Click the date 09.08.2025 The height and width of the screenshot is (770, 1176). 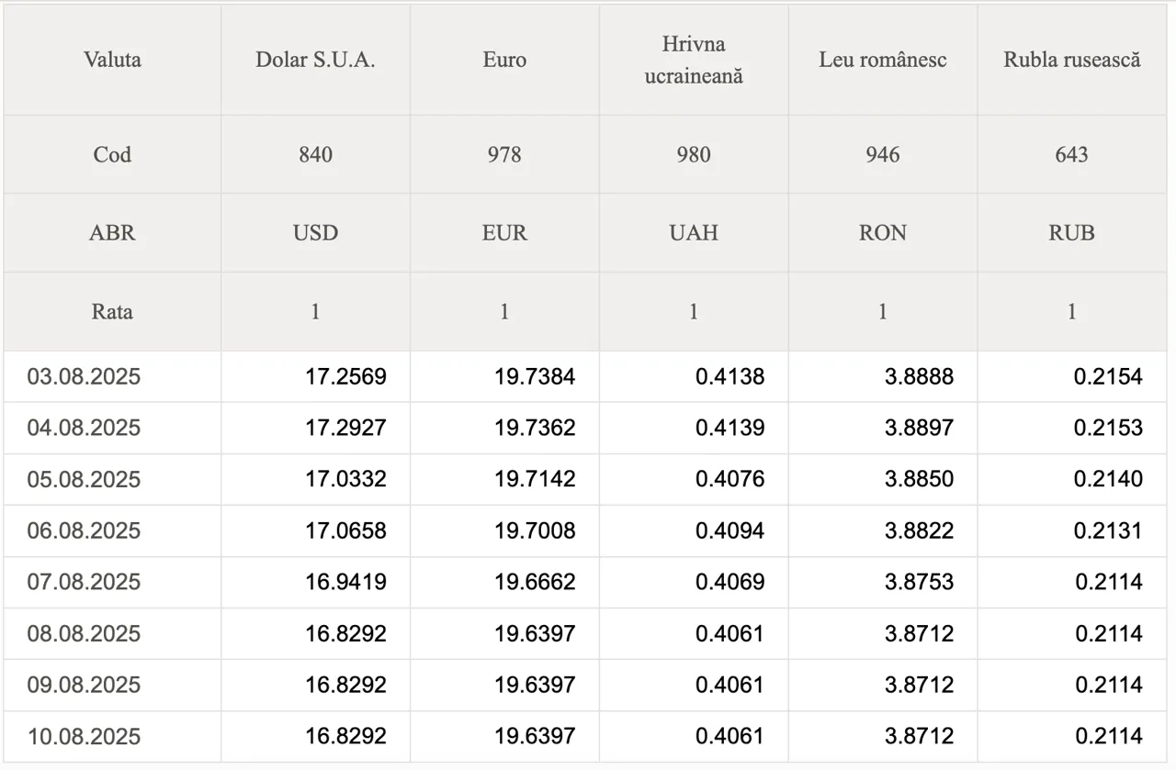click(x=84, y=685)
